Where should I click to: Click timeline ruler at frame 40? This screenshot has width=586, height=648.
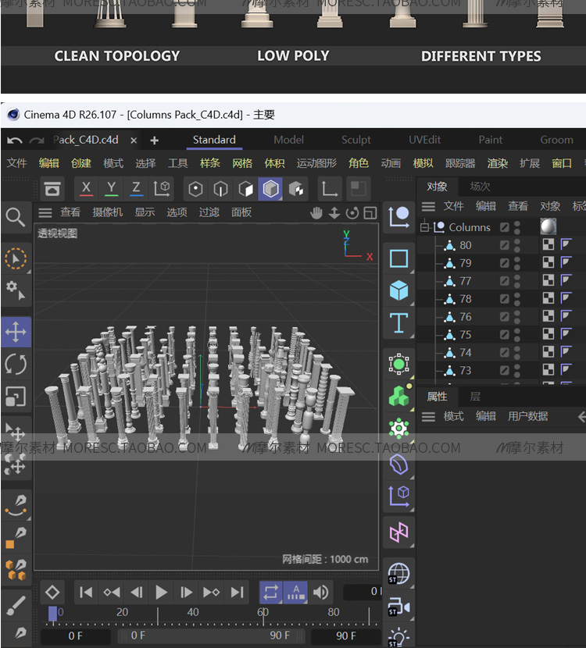point(193,612)
